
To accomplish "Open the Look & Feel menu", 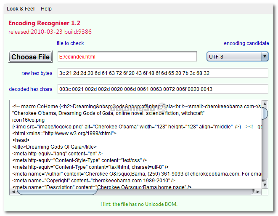I will point(21,9).
